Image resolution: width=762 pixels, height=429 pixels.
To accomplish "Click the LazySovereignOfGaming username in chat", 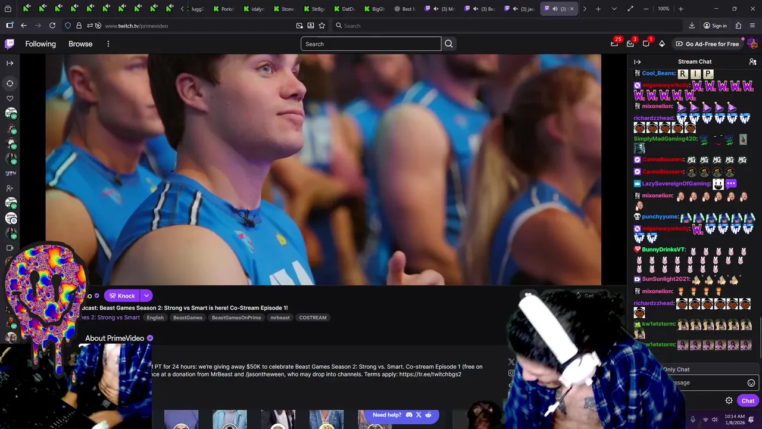I will [676, 184].
